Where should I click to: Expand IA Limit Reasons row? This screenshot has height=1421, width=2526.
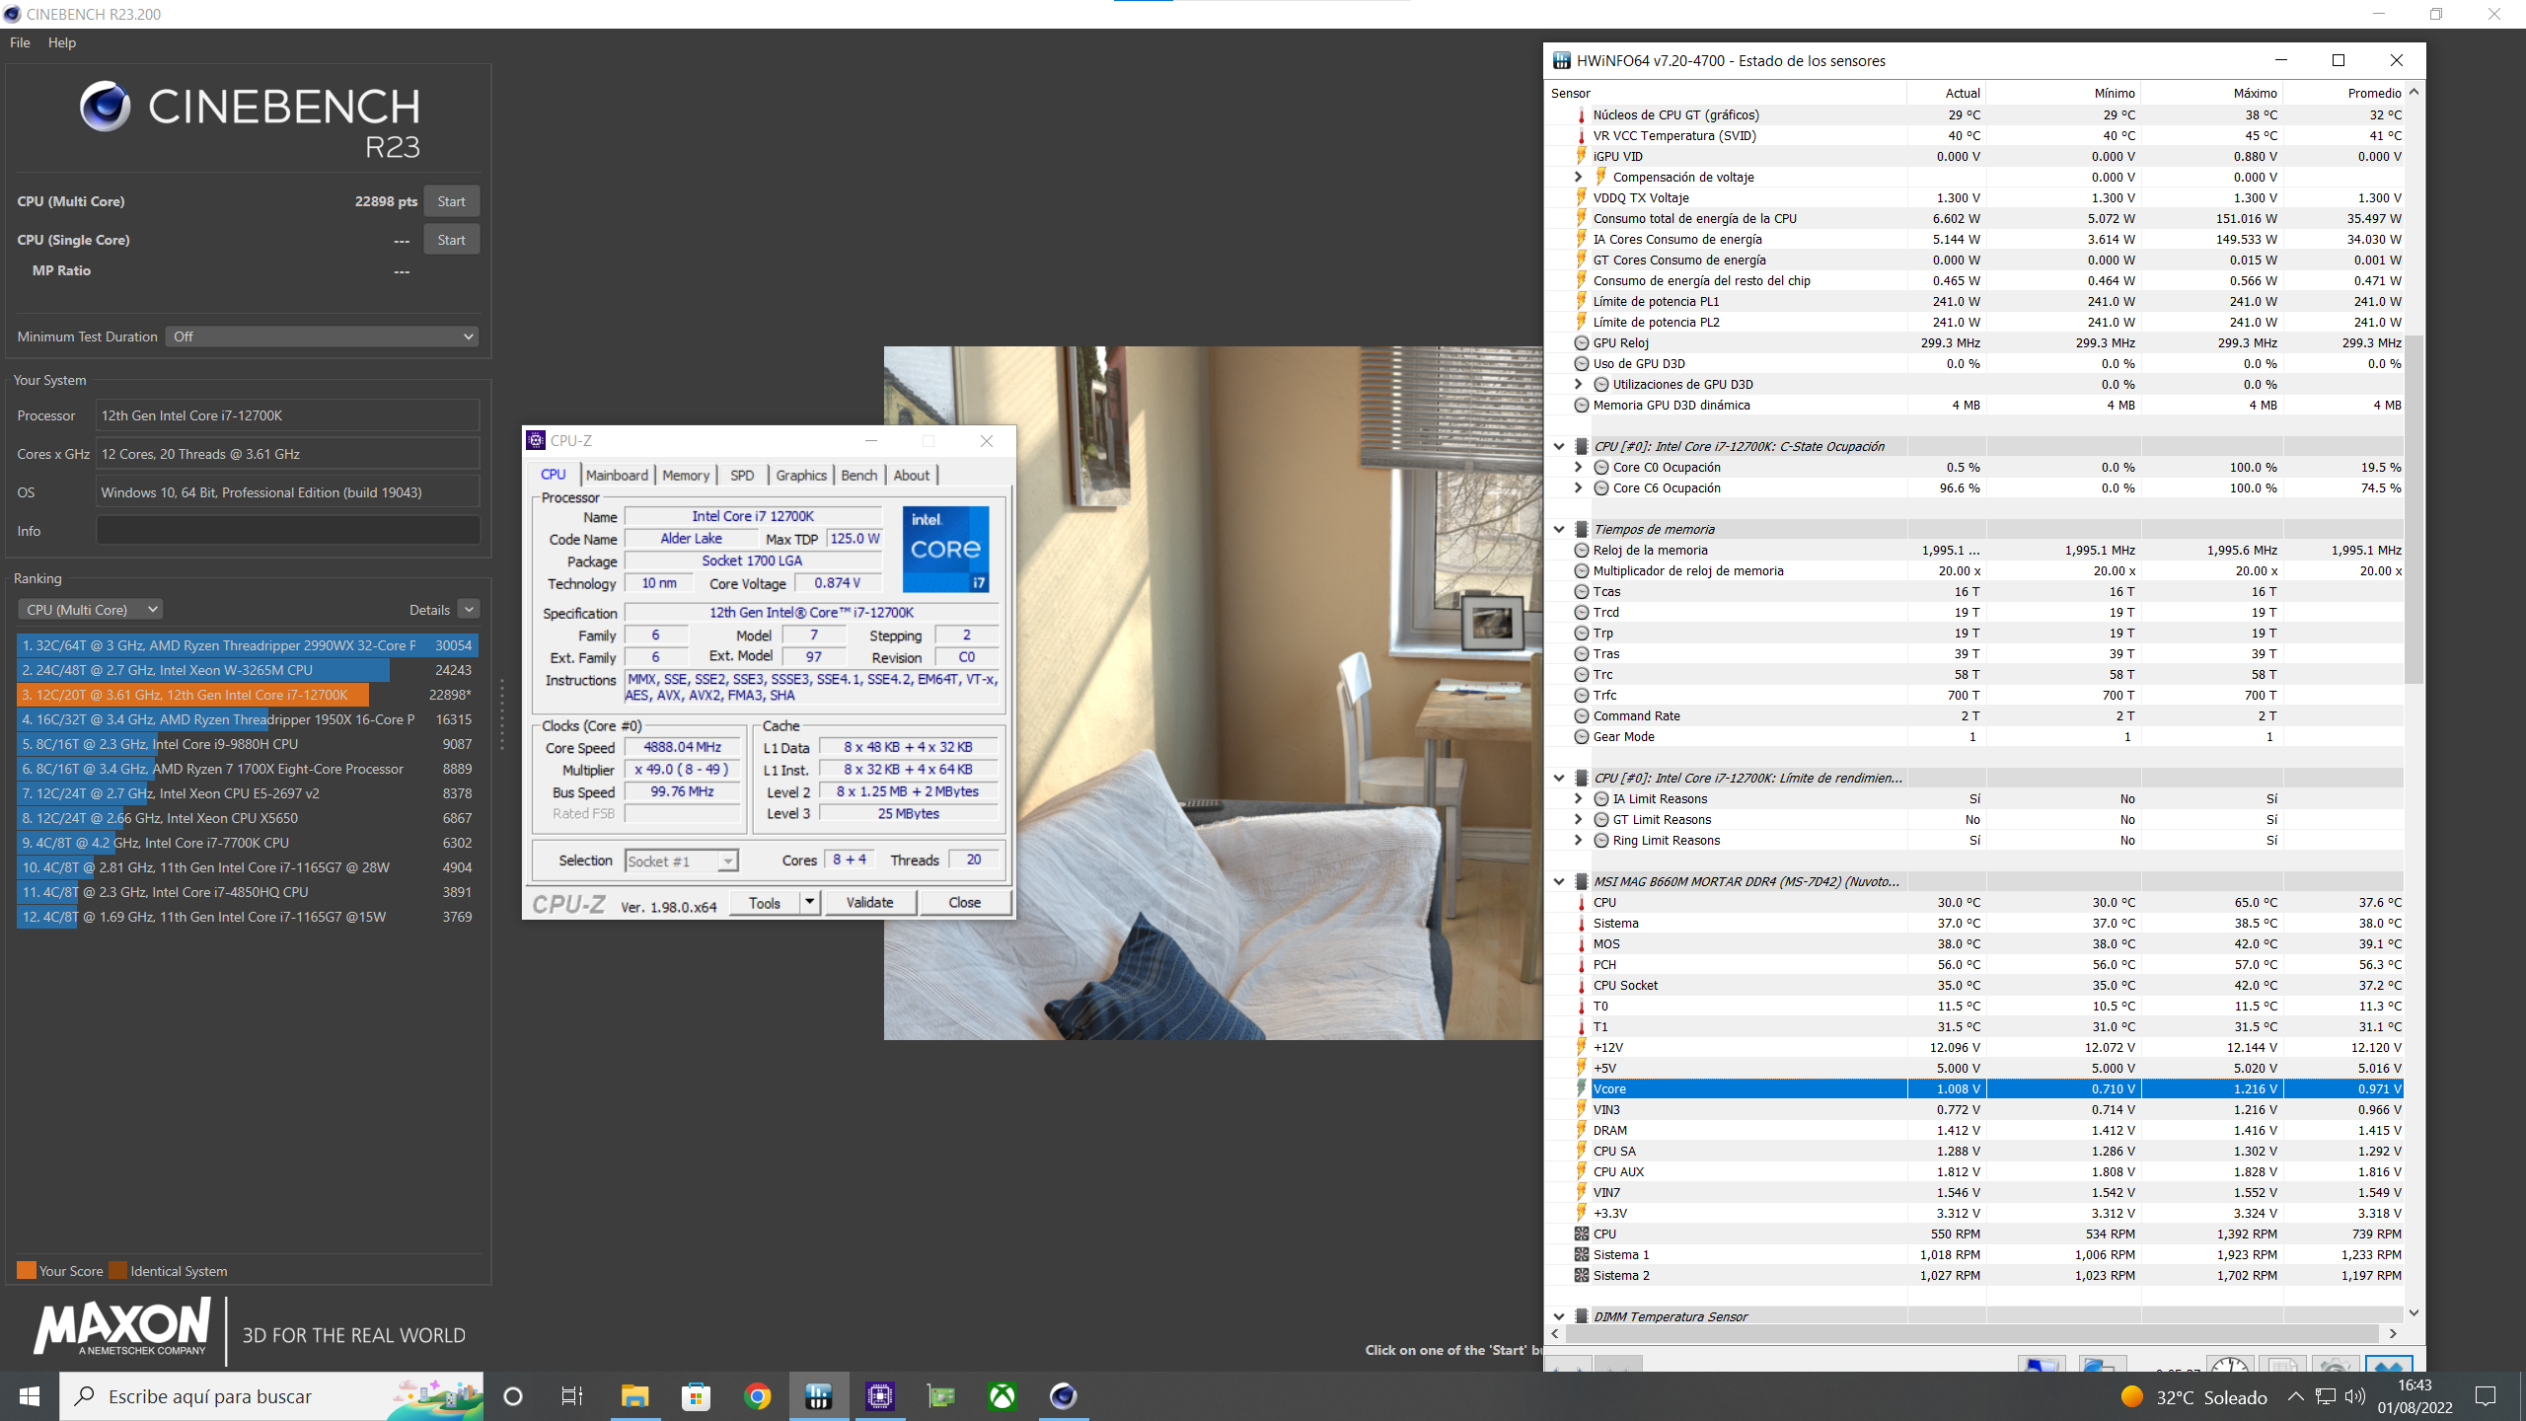[1578, 798]
